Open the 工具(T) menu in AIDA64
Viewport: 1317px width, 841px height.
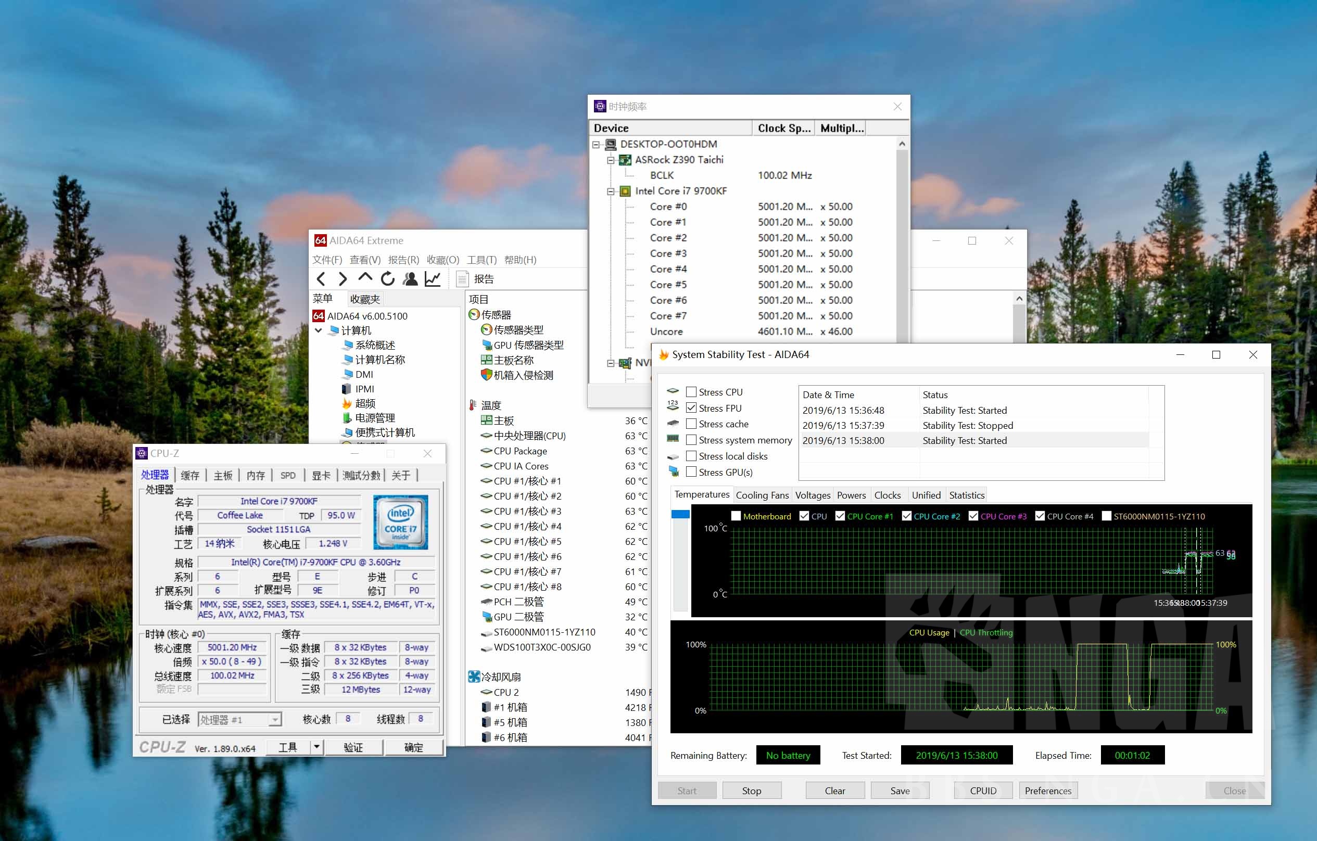[482, 260]
